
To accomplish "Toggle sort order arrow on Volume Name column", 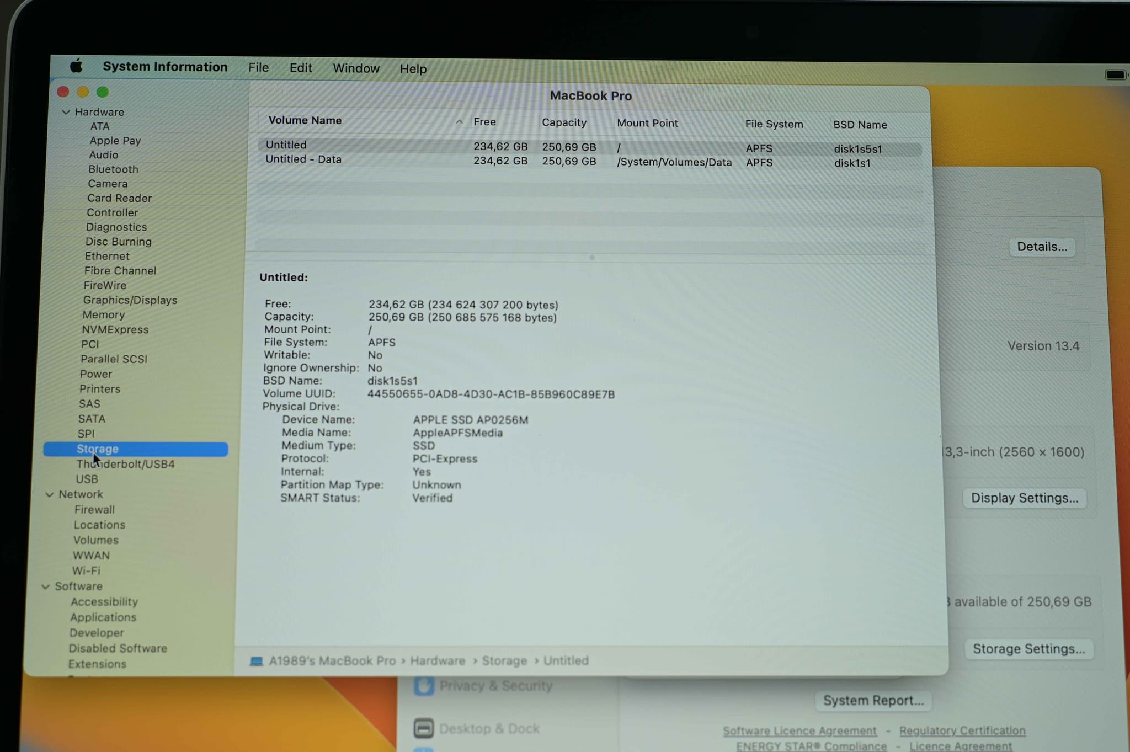I will point(459,121).
